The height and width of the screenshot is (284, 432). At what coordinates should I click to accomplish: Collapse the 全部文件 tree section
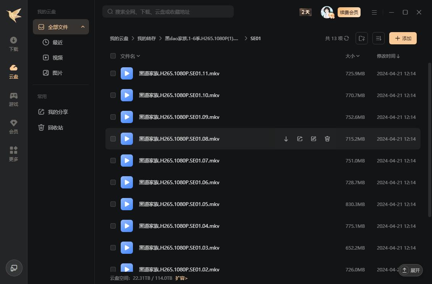pos(83,27)
